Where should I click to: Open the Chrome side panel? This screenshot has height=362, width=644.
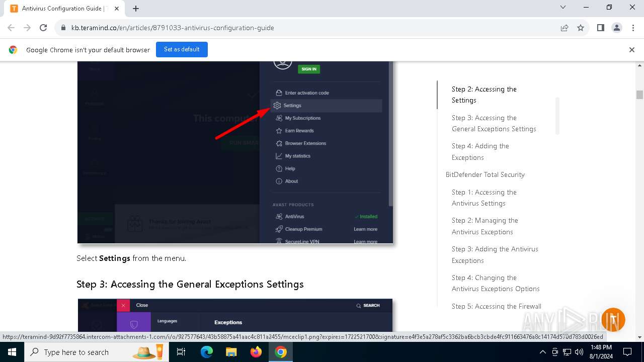[601, 28]
